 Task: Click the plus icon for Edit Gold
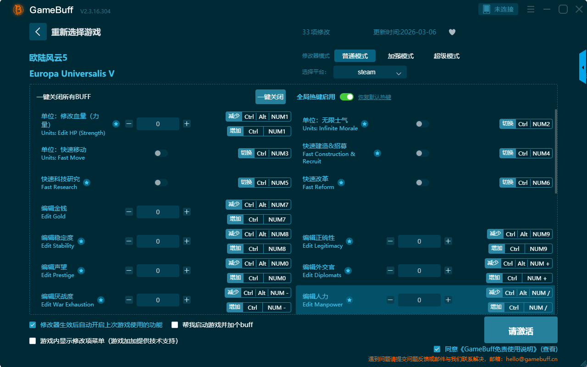(x=187, y=212)
